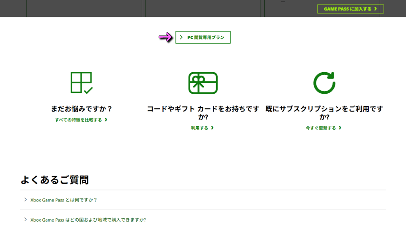Click the chevron beside 利用する
Viewport: 406px width, 228px height.
(212, 128)
